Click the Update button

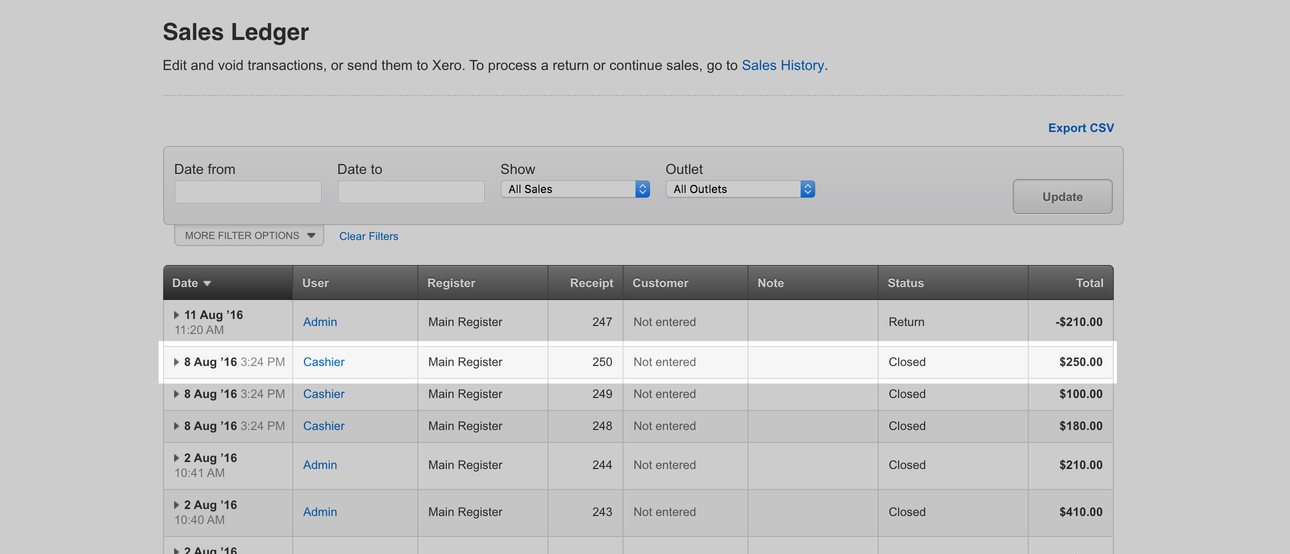1062,196
